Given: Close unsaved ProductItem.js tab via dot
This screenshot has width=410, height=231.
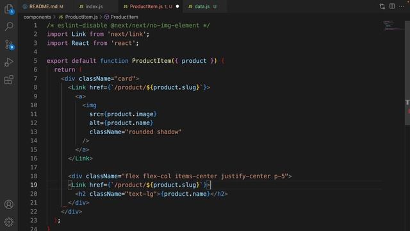Looking at the screenshot, I should 177,6.
